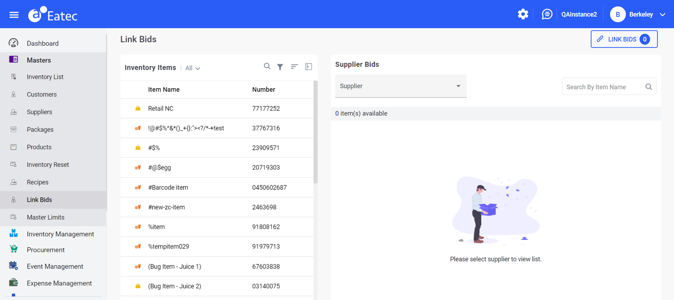Screen dimensions: 674x300
Task: Open the filter for Inventory Items
Action: (x=280, y=66)
